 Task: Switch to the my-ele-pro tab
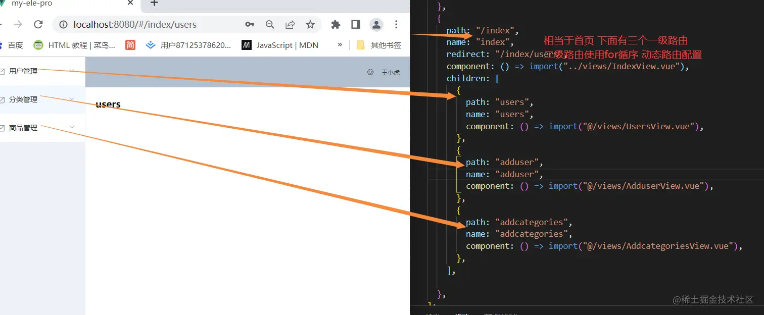[x=68, y=4]
